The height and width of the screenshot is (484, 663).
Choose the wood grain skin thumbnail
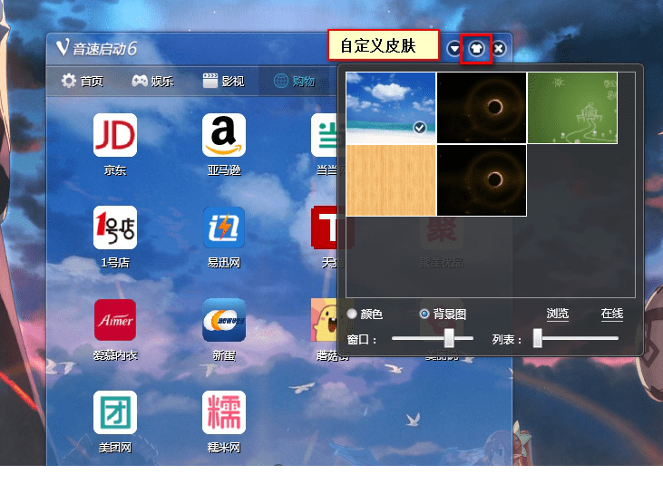tap(391, 180)
